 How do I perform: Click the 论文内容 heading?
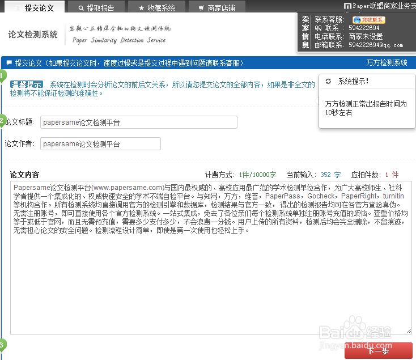pyautogui.click(x=25, y=175)
